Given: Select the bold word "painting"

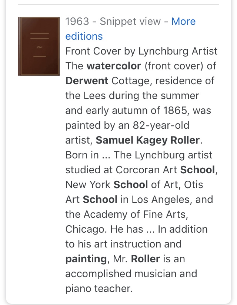Looking at the screenshot, I should [x=86, y=259].
